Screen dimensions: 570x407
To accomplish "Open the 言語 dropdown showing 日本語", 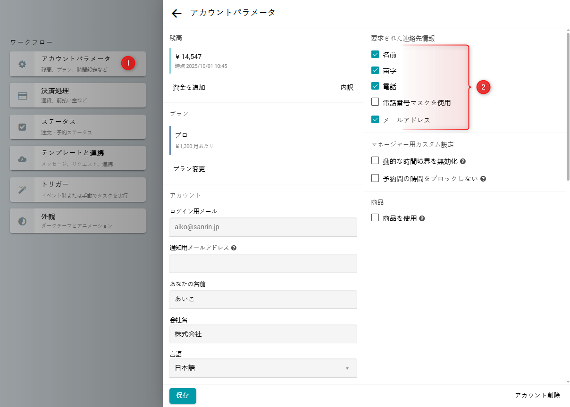I will point(263,368).
